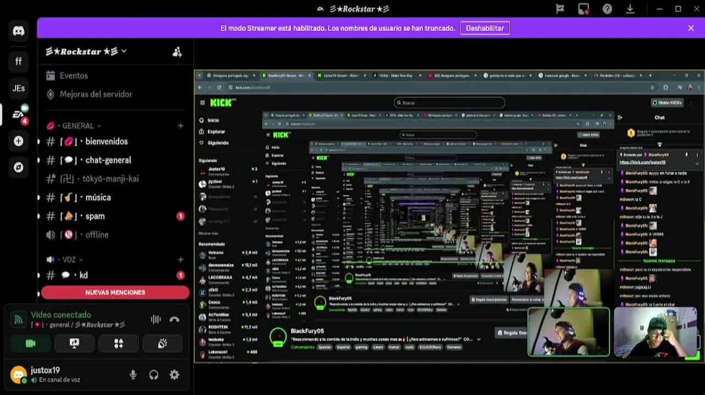This screenshot has width=705, height=395.
Task: Add a channel to VOZ category
Action: (180, 259)
